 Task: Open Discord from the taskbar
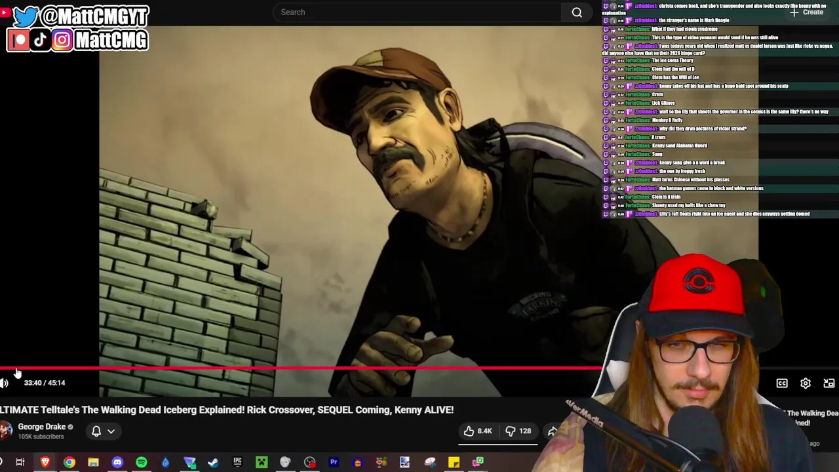tap(117, 462)
